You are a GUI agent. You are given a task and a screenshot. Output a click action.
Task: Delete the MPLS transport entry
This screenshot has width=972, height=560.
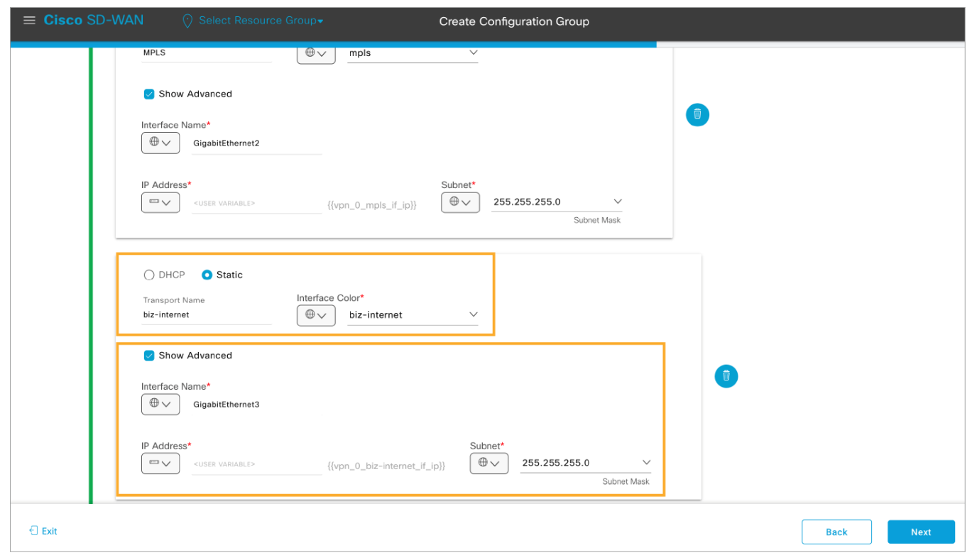[x=697, y=114]
